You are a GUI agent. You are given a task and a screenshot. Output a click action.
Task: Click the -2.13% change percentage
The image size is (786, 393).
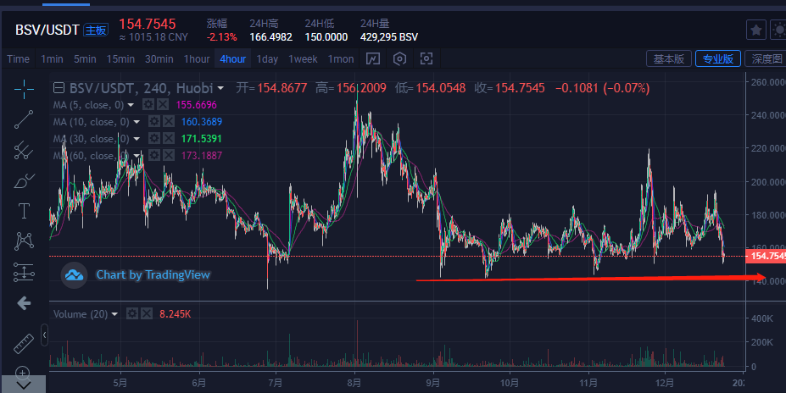[221, 37]
